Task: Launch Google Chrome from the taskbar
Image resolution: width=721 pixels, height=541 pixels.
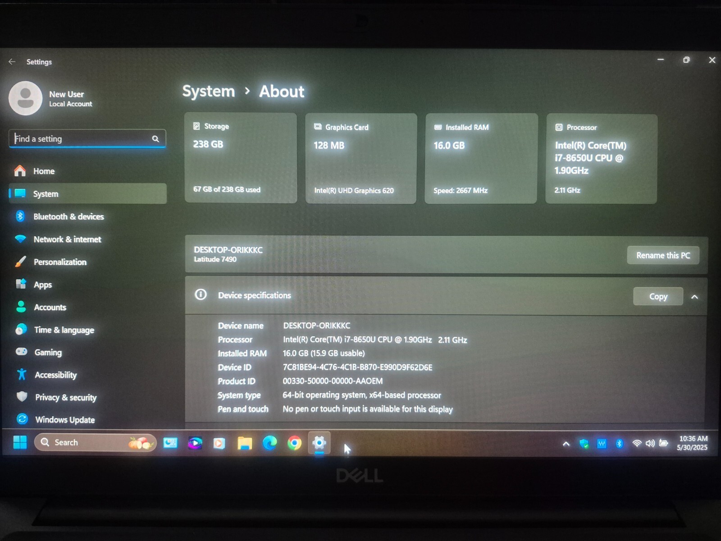Action: click(x=294, y=444)
